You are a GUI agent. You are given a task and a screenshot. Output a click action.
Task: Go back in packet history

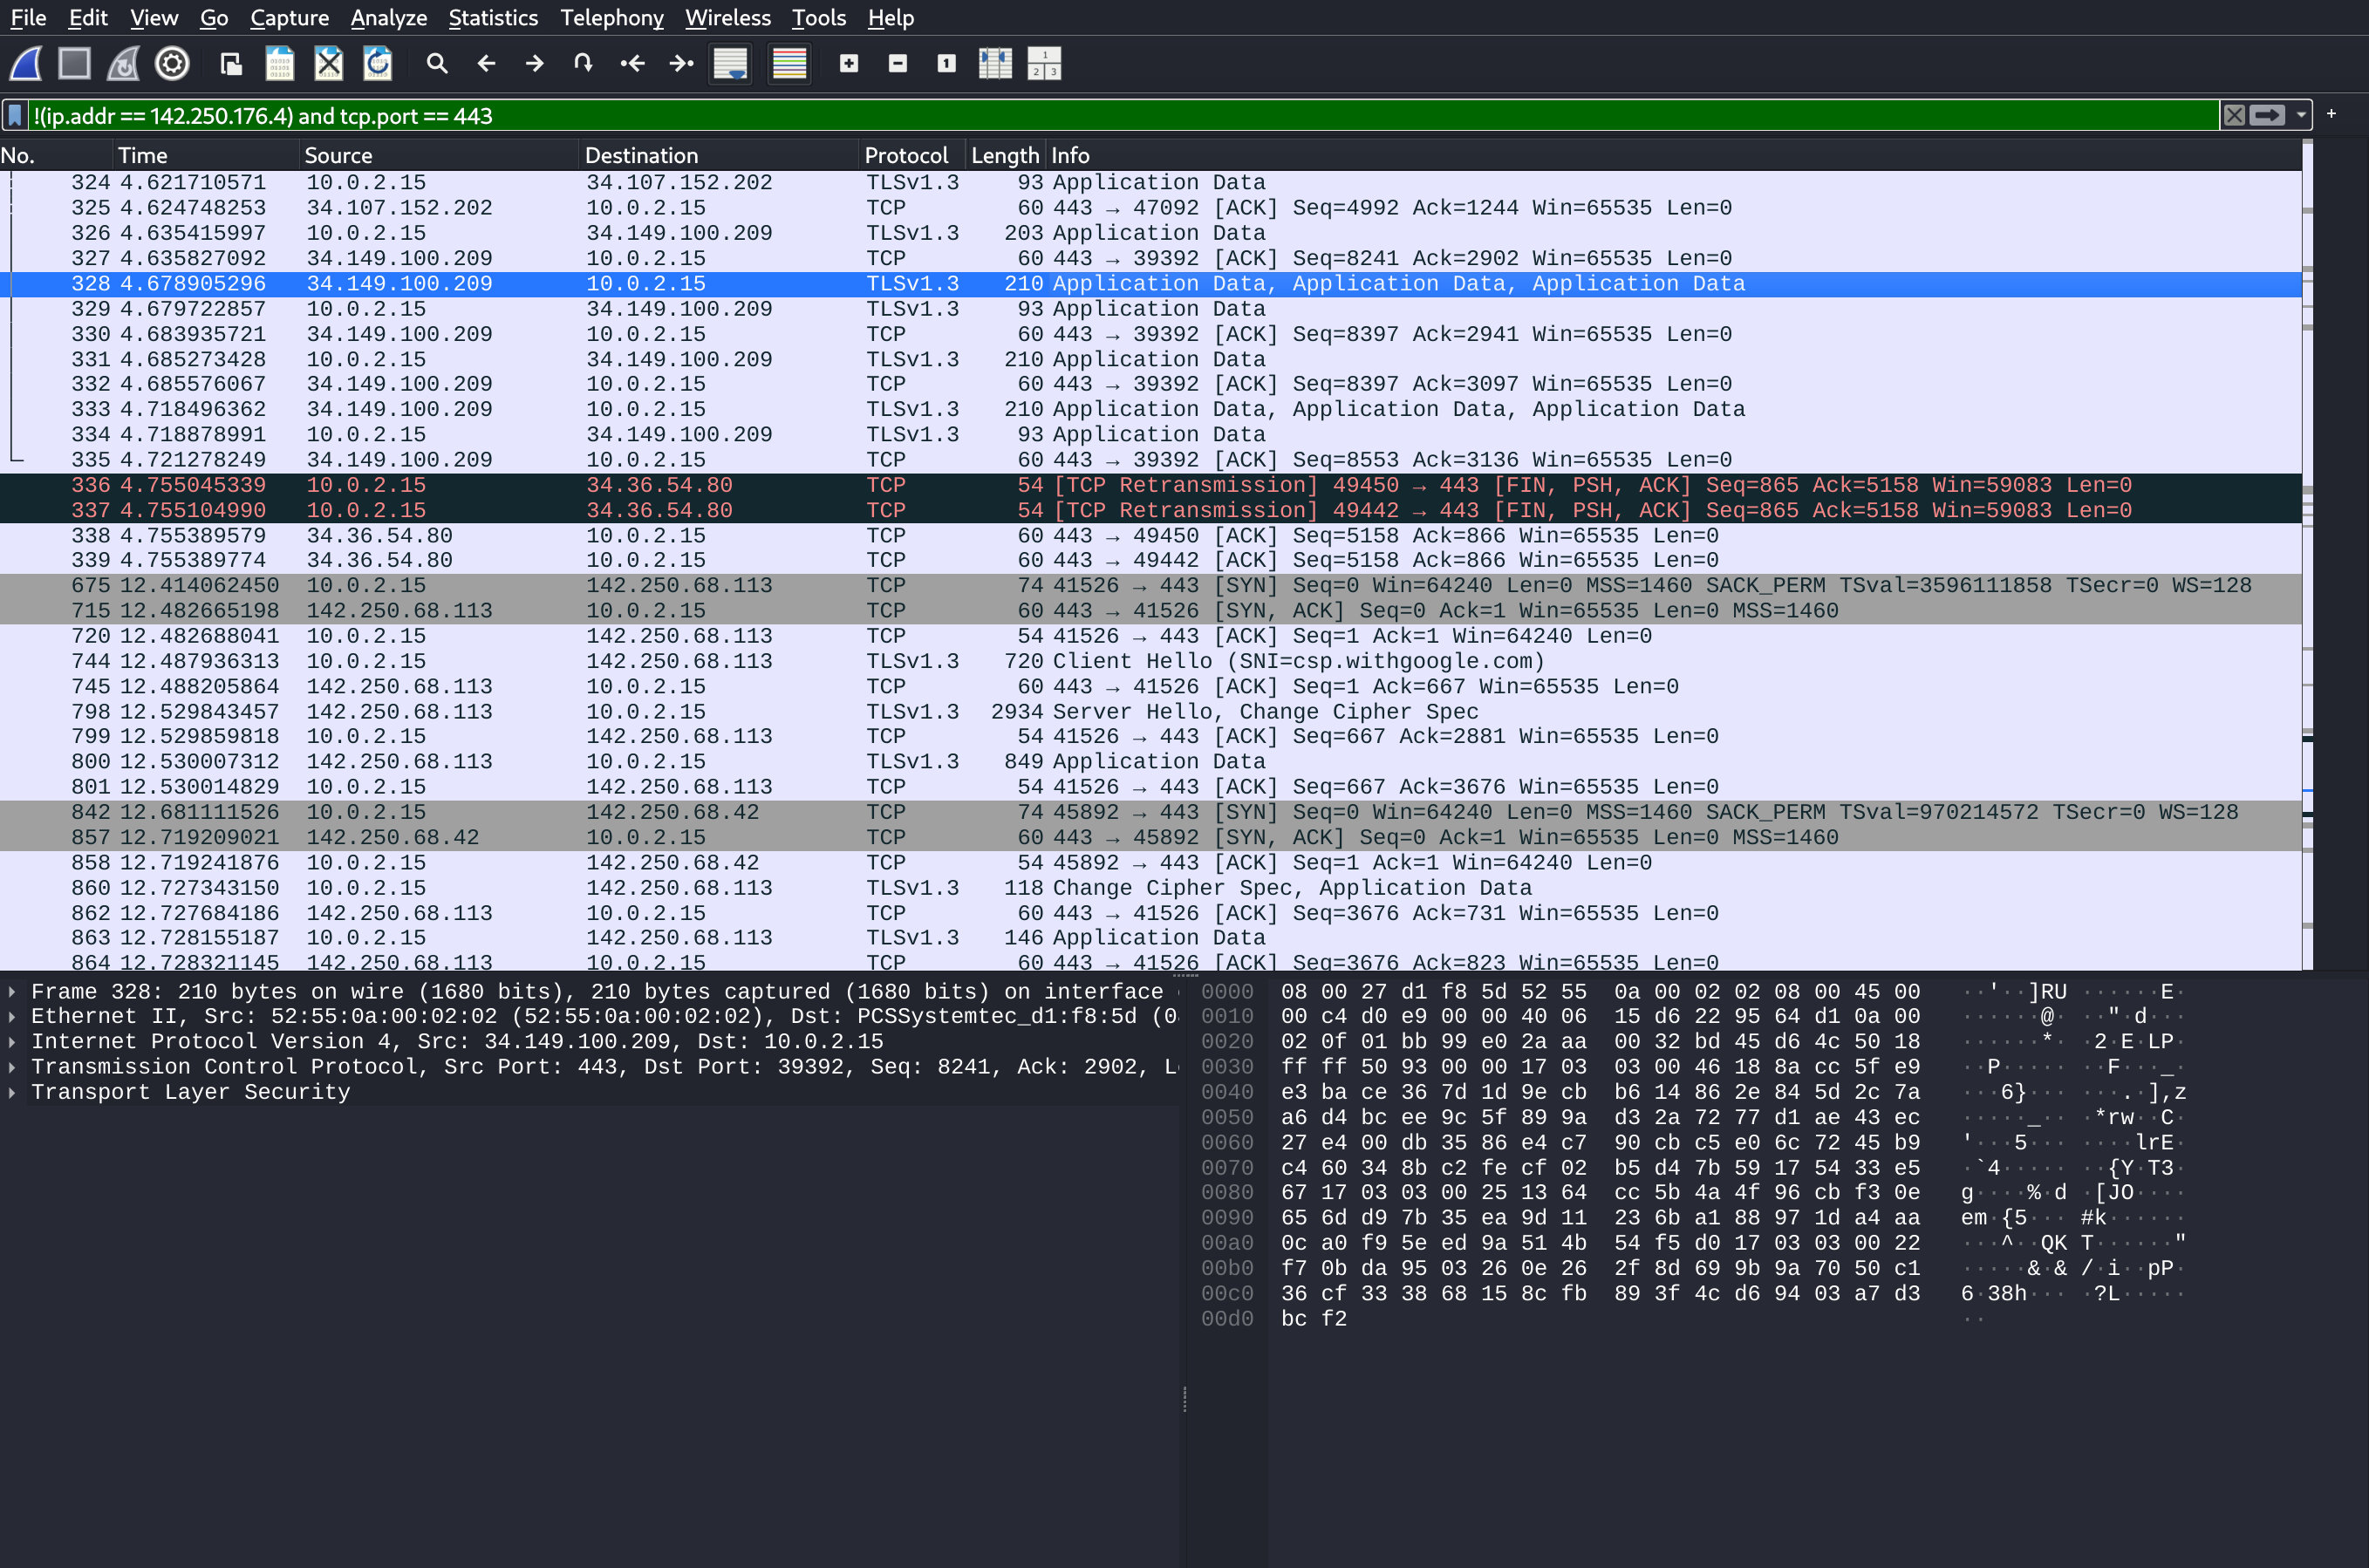pyautogui.click(x=486, y=64)
